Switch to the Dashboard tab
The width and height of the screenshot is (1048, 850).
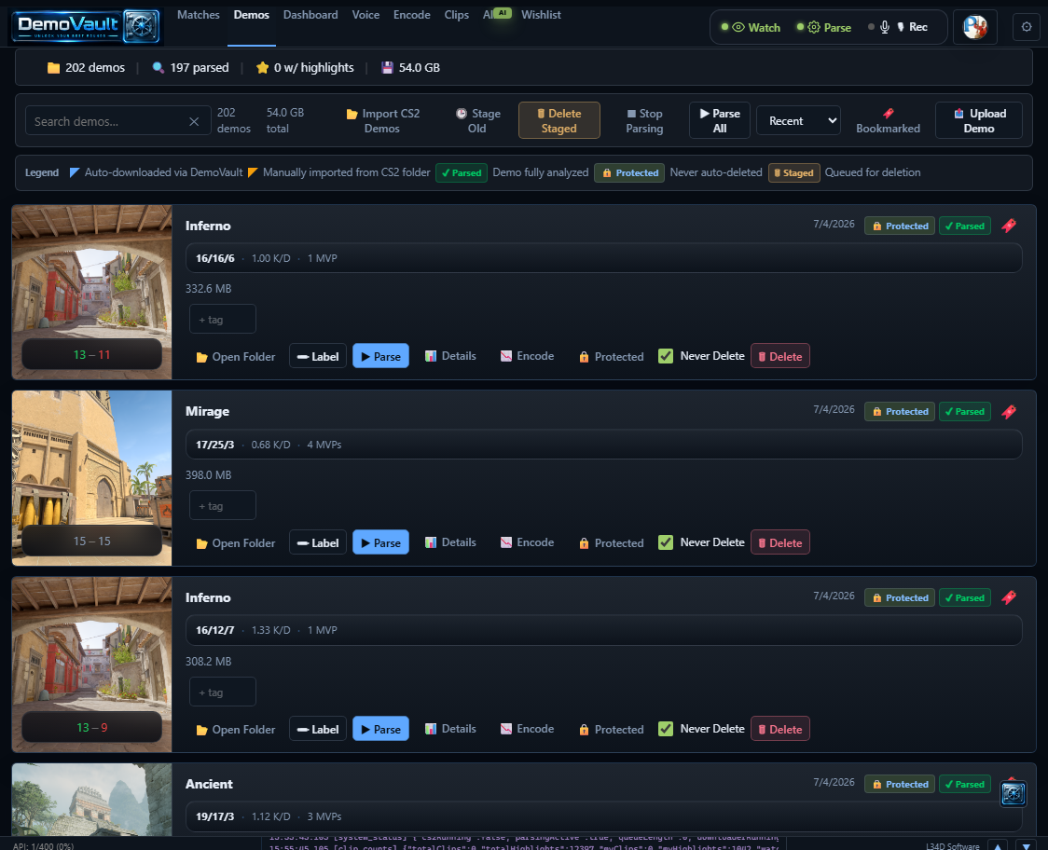310,15
